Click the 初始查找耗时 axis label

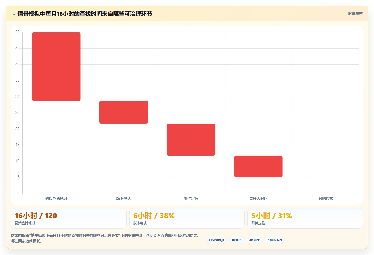pos(56,198)
